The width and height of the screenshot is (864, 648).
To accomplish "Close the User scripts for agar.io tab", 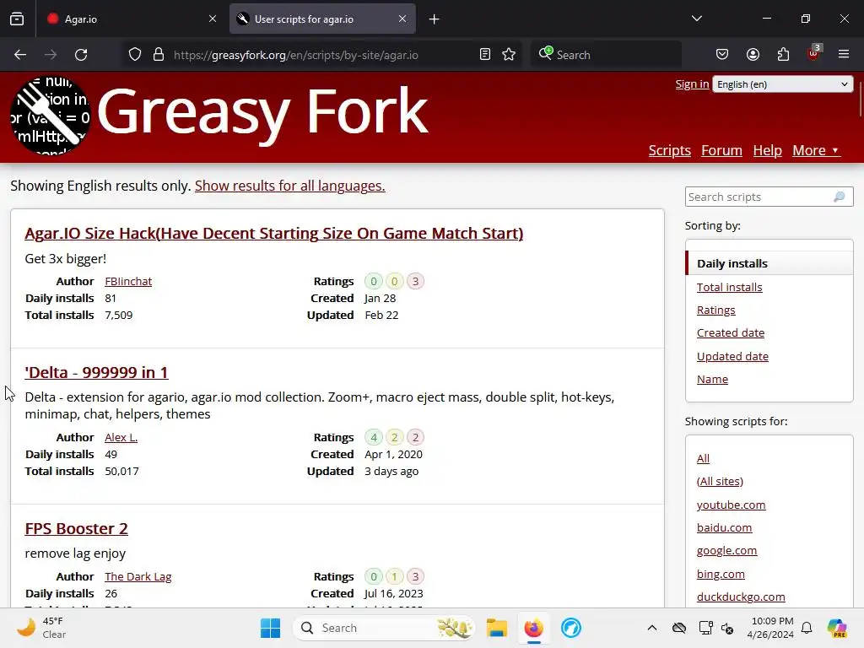I will coord(402,19).
